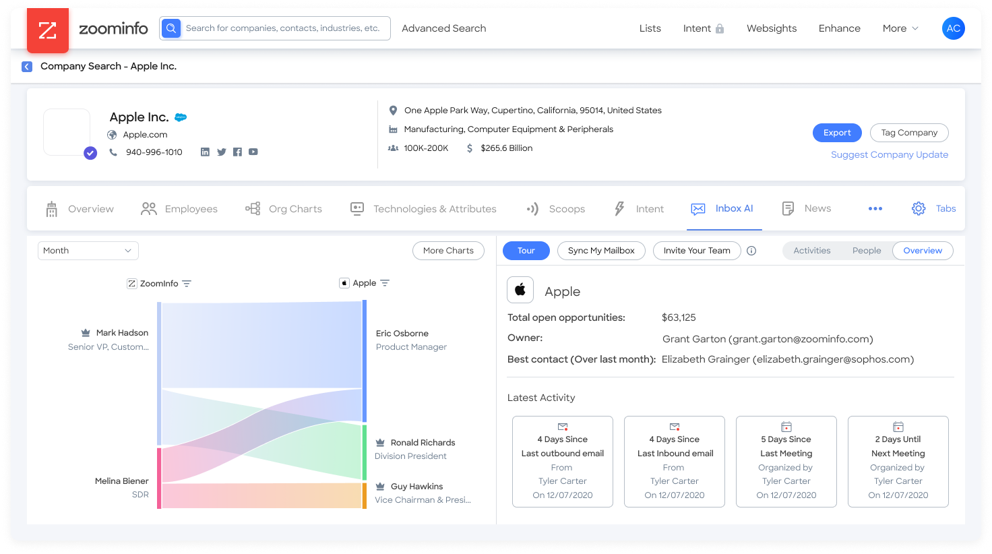Click Ronald Richards in the relationship chart

[423, 443]
